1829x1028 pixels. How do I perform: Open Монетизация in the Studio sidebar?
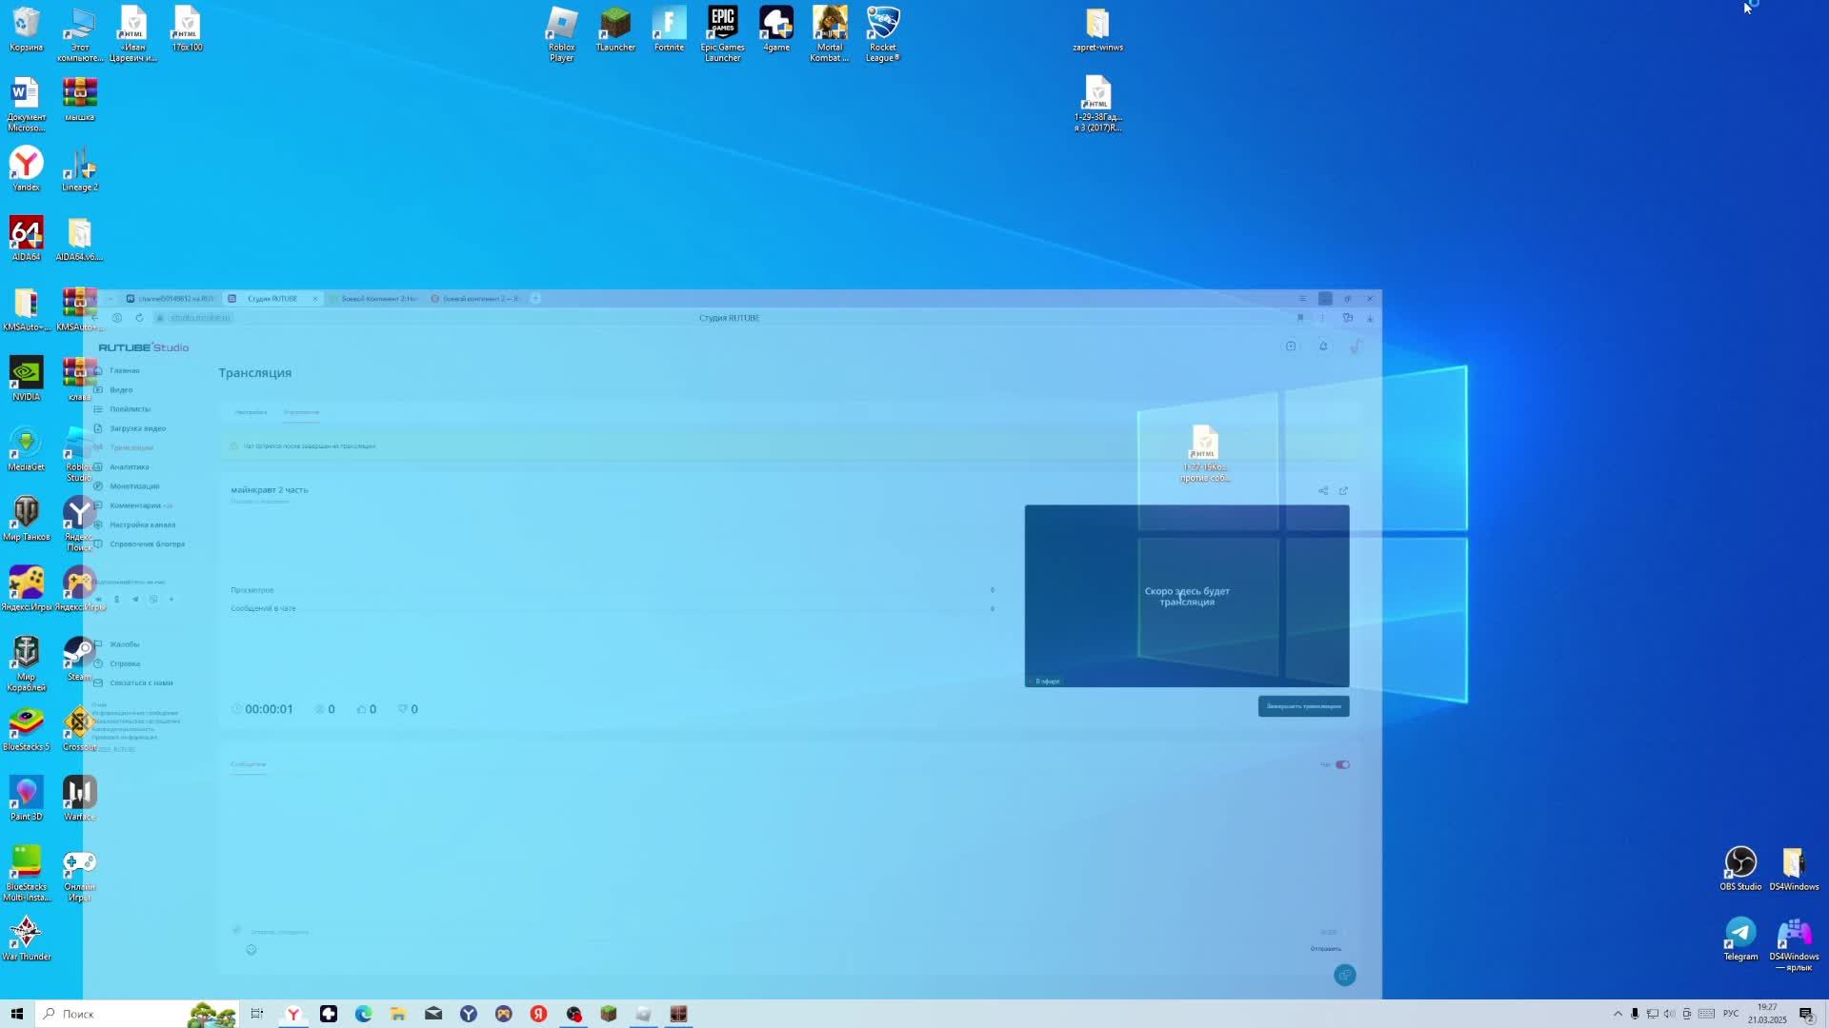[133, 486]
